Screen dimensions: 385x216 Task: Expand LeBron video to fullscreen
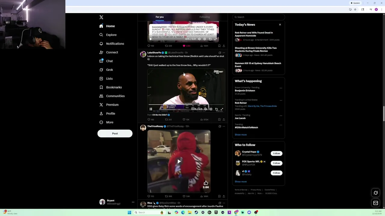[x=222, y=109]
